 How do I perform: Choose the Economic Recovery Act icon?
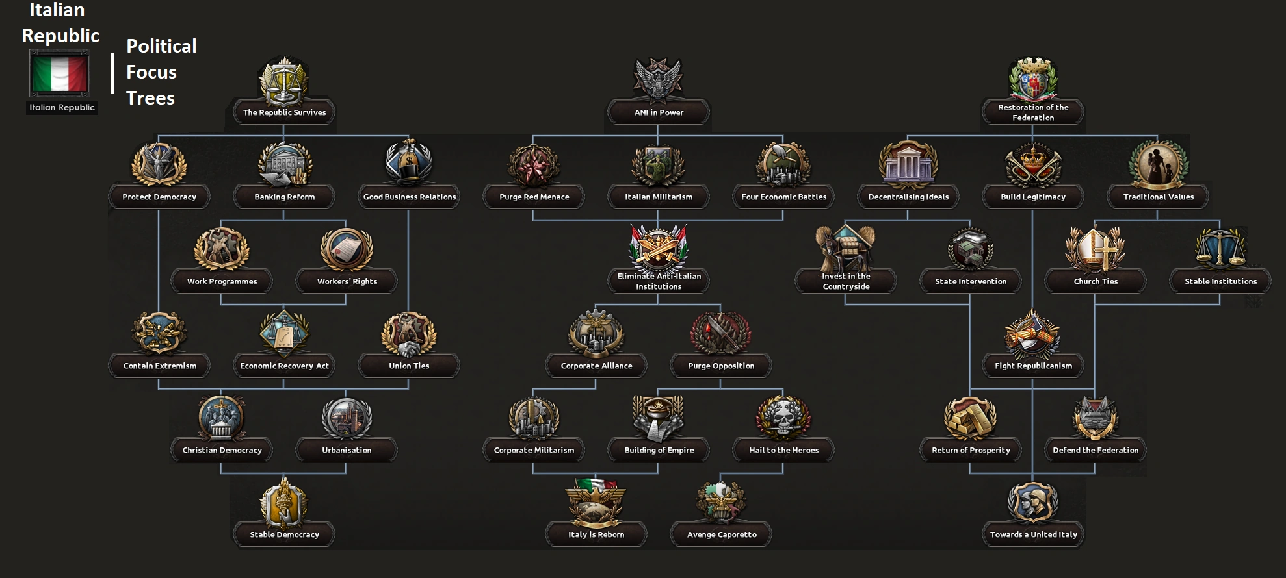(x=284, y=333)
